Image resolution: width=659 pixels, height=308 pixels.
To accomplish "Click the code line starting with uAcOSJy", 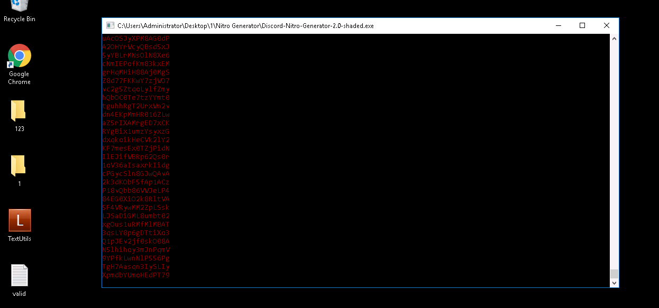I will tap(136, 39).
